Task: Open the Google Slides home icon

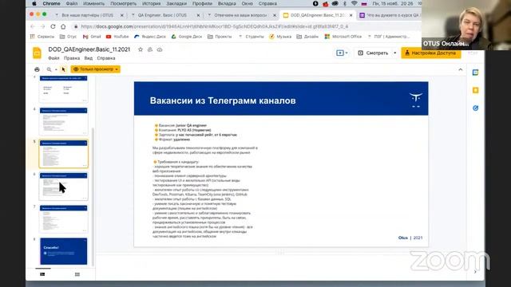Action: (x=38, y=53)
